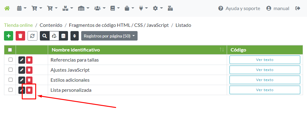Click the Código column header
Viewport: 307px width, 114px height.
click(265, 50)
